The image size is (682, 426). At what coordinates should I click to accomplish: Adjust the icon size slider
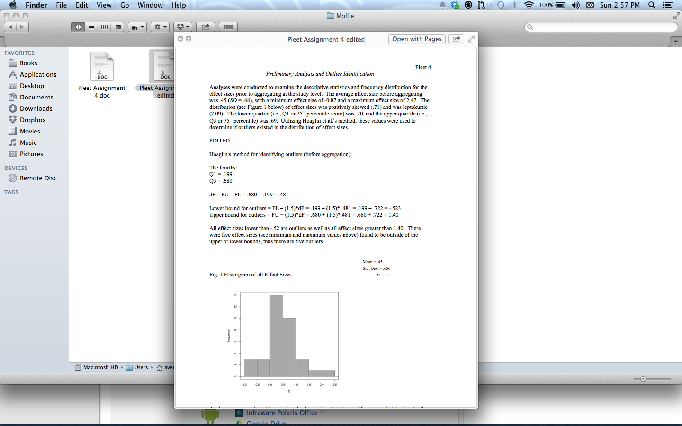pyautogui.click(x=643, y=379)
